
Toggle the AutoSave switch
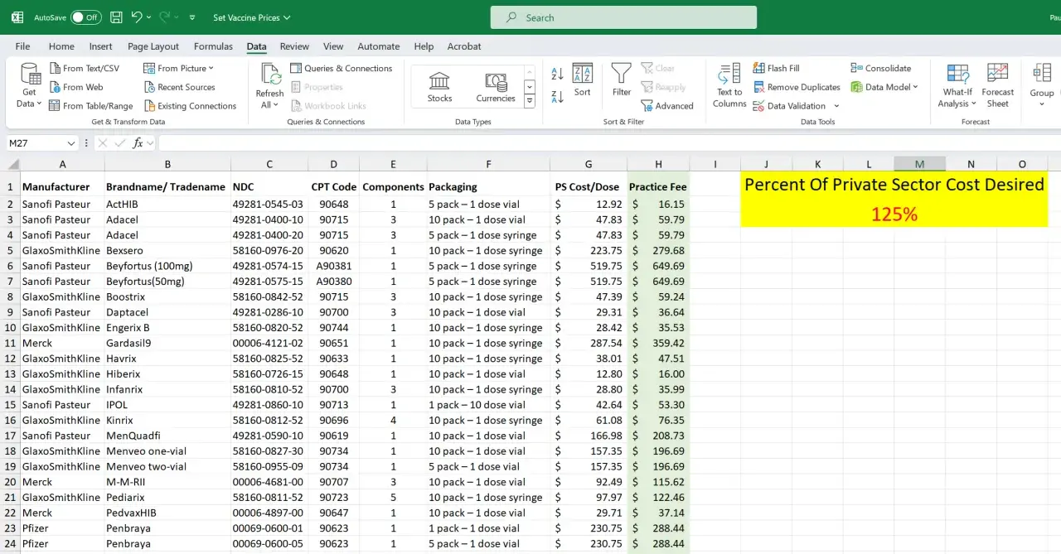85,17
